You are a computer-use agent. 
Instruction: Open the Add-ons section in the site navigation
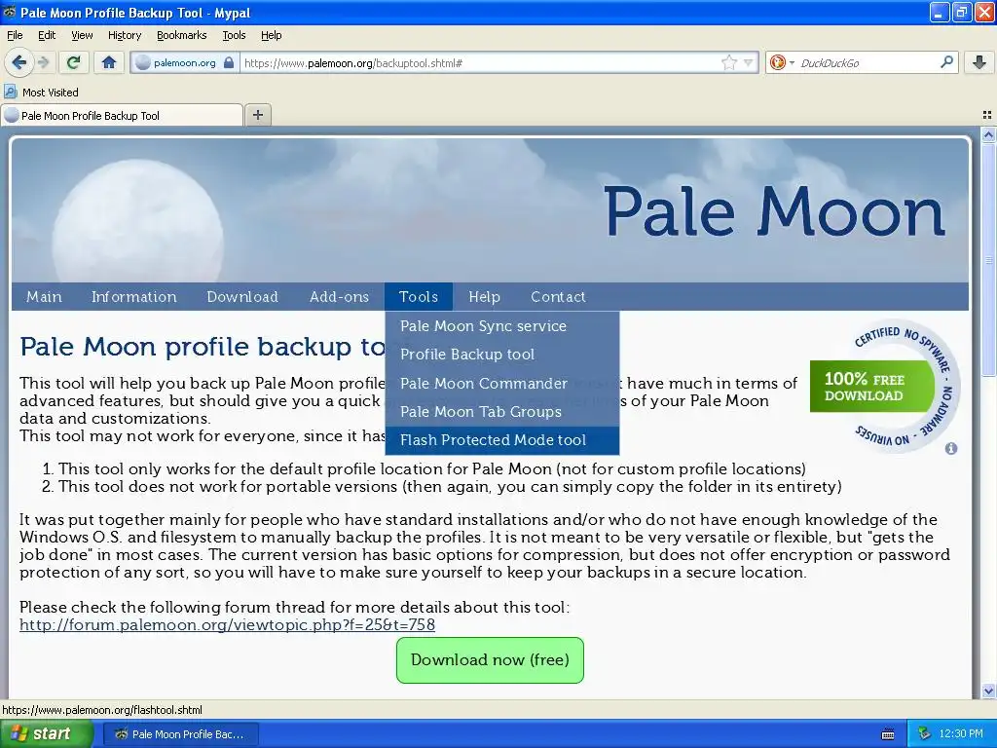339,296
